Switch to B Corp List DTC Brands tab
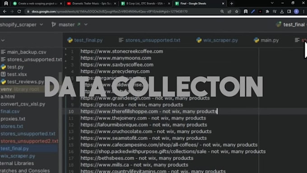Viewport: 307px width, 173px height. tap(145, 4)
